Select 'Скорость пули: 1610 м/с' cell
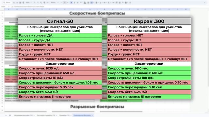This screenshot has height=117, width=209. pyautogui.click(x=149, y=69)
